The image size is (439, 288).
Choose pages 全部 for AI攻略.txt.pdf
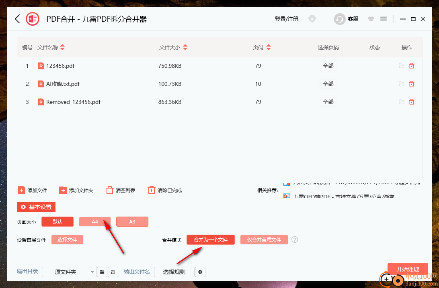328,84
